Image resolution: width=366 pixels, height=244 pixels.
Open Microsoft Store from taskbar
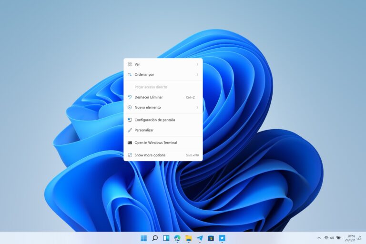tap(211, 238)
